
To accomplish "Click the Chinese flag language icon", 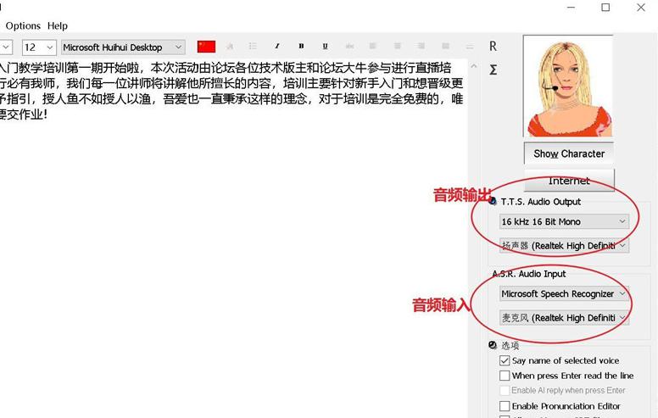I will click(206, 47).
